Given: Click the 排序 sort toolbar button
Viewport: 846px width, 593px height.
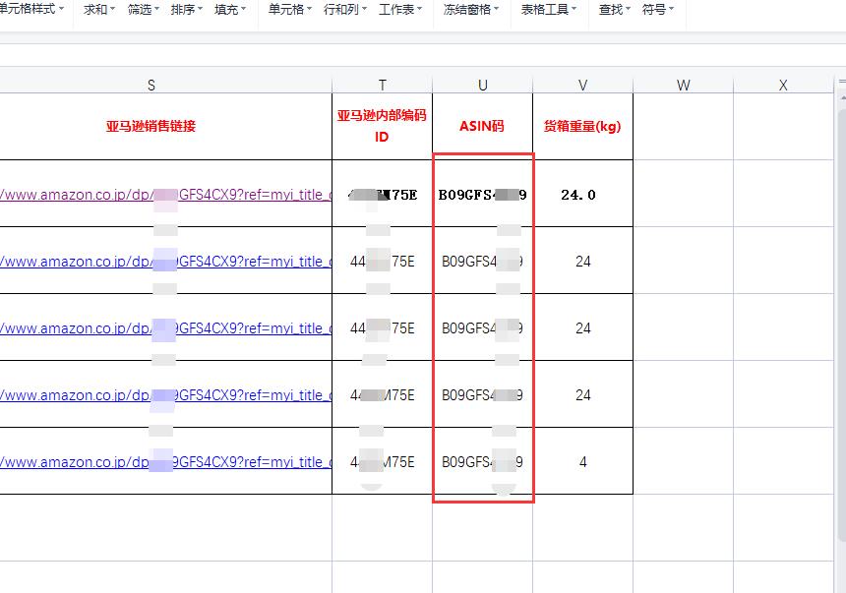Looking at the screenshot, I should 186,9.
